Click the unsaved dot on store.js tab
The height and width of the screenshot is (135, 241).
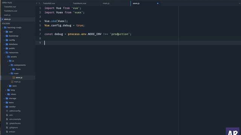coord(158,3)
